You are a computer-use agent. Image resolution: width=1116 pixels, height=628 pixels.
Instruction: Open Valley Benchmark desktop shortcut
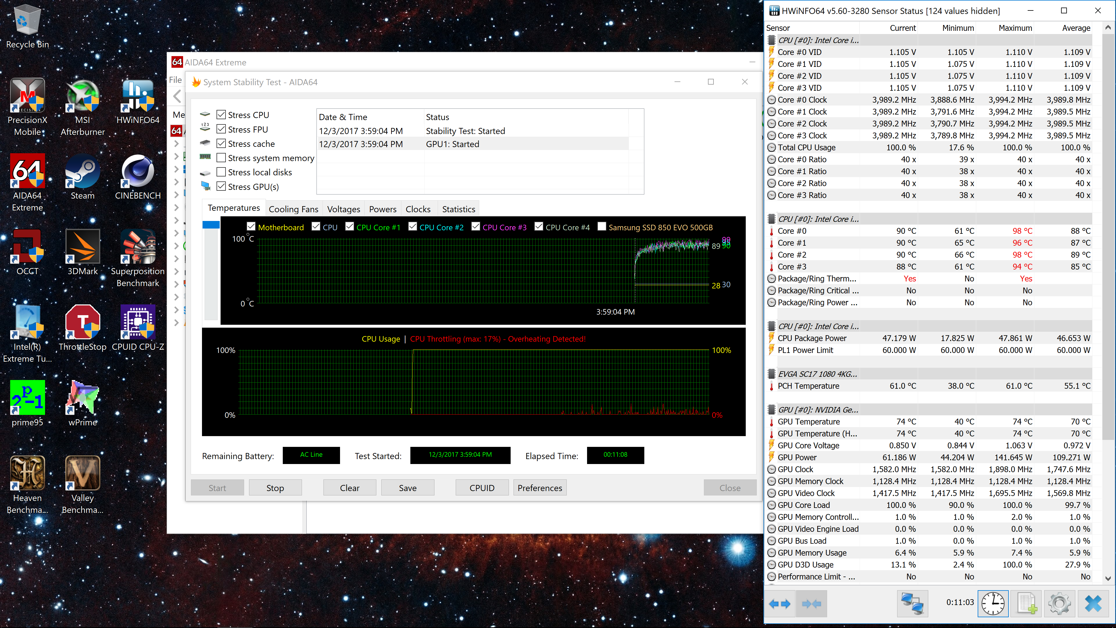click(x=82, y=485)
